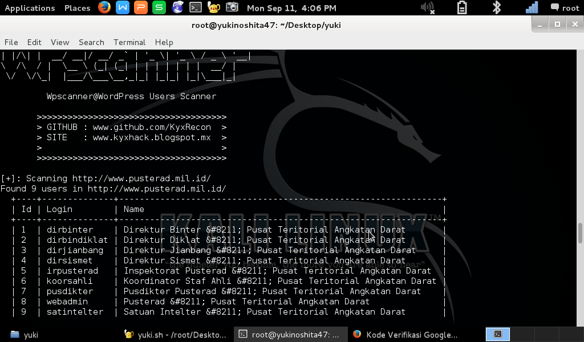Screen dimensions: 584x342
Task: Open the yellow cat editor launcher icon
Action: click(214, 7)
